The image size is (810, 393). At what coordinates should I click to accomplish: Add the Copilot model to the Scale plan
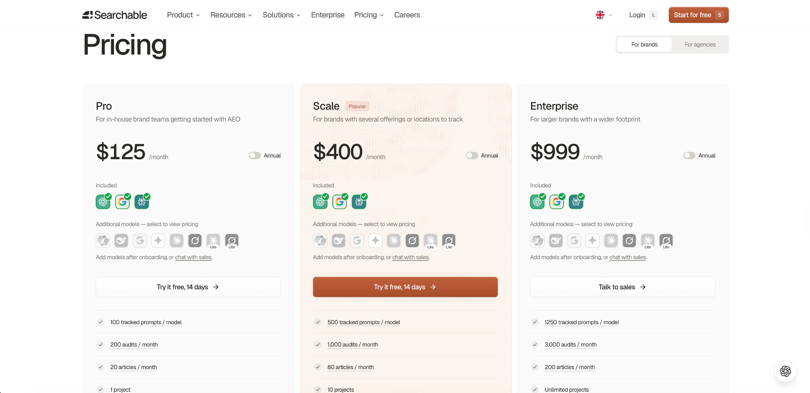coord(320,240)
